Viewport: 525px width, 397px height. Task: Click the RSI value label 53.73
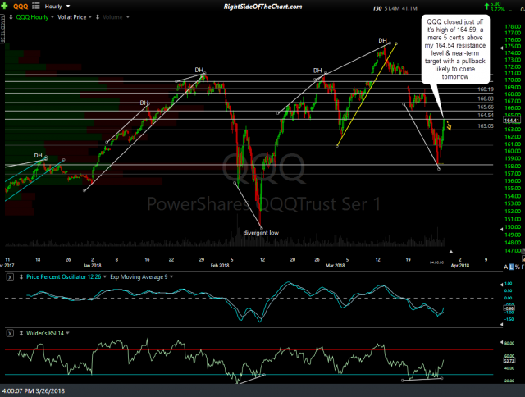coord(509,361)
